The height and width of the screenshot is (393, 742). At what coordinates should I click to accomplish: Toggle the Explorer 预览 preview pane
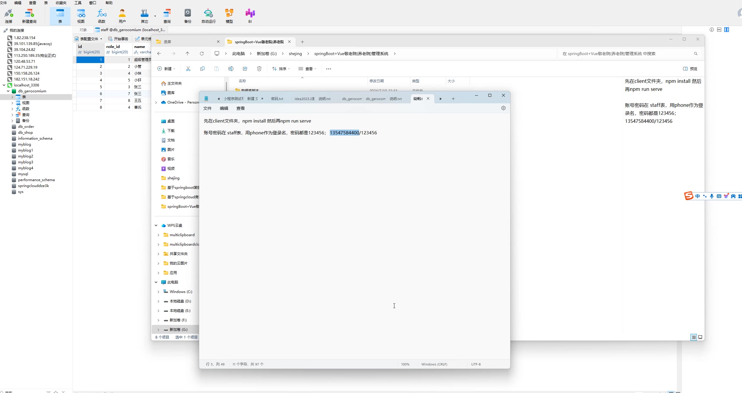pos(690,69)
